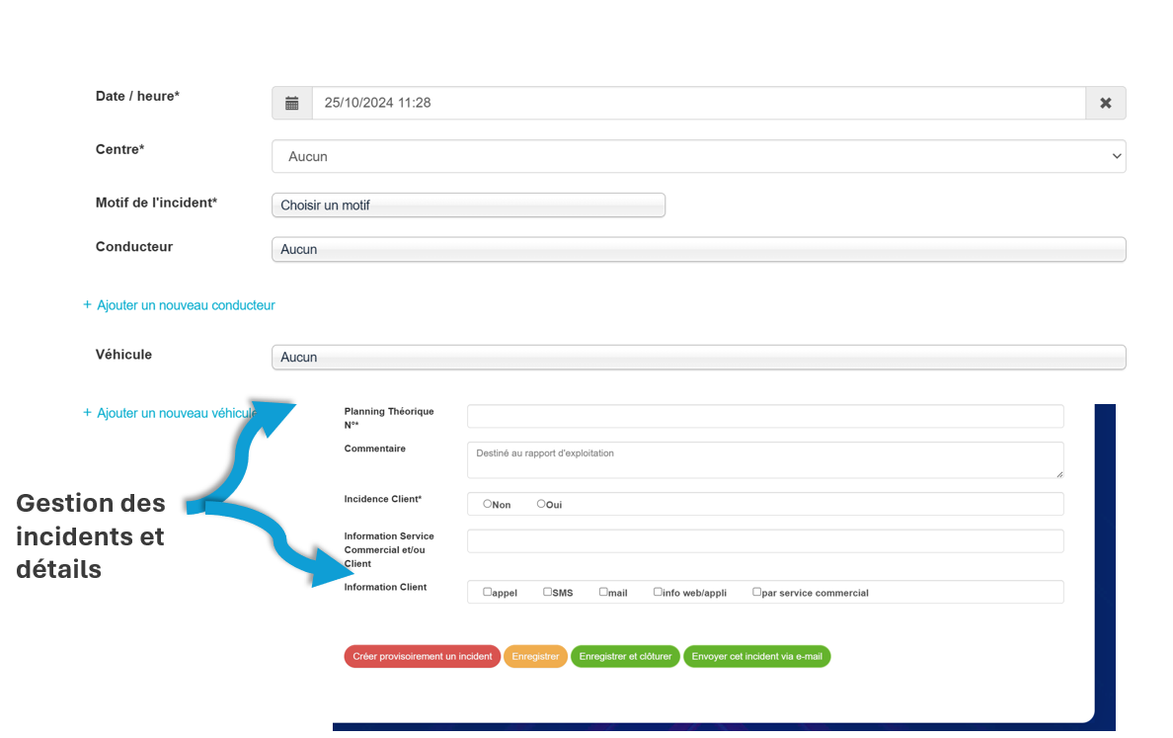Check the appel checkbox

[488, 592]
